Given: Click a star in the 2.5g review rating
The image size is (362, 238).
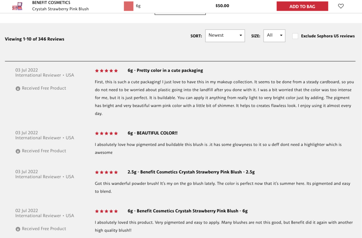Looking at the screenshot, I should [106, 172].
